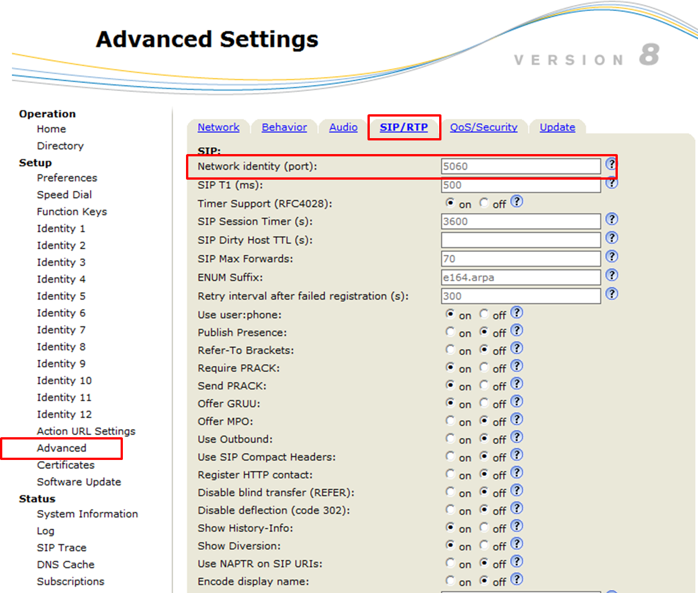Click the Retry interval after failed registration field
698x593 pixels.
click(521, 296)
